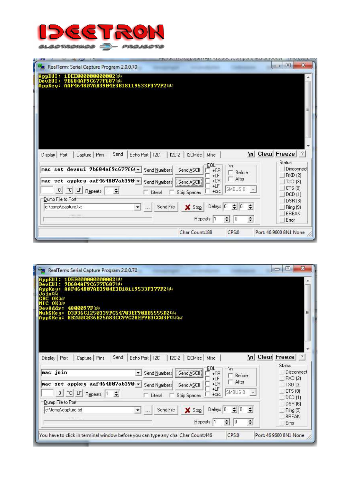Expand the 'mac set deveui' command dropdown

coord(138,170)
